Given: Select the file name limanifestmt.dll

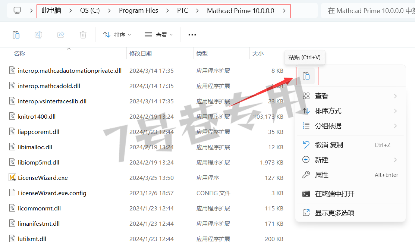Looking at the screenshot, I should (39, 223).
